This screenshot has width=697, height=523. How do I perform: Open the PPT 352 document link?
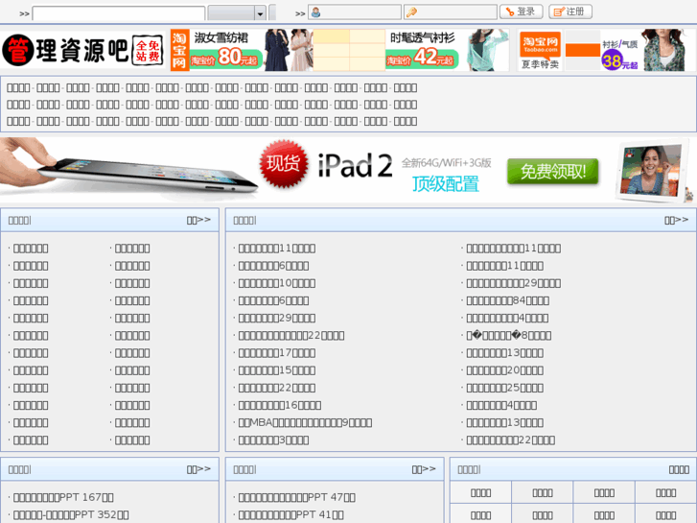(x=71, y=515)
